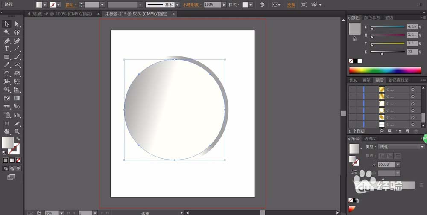Viewport: 427px width, 215px height.
Task: Select the Scissors tool
Action: [x=17, y=65]
